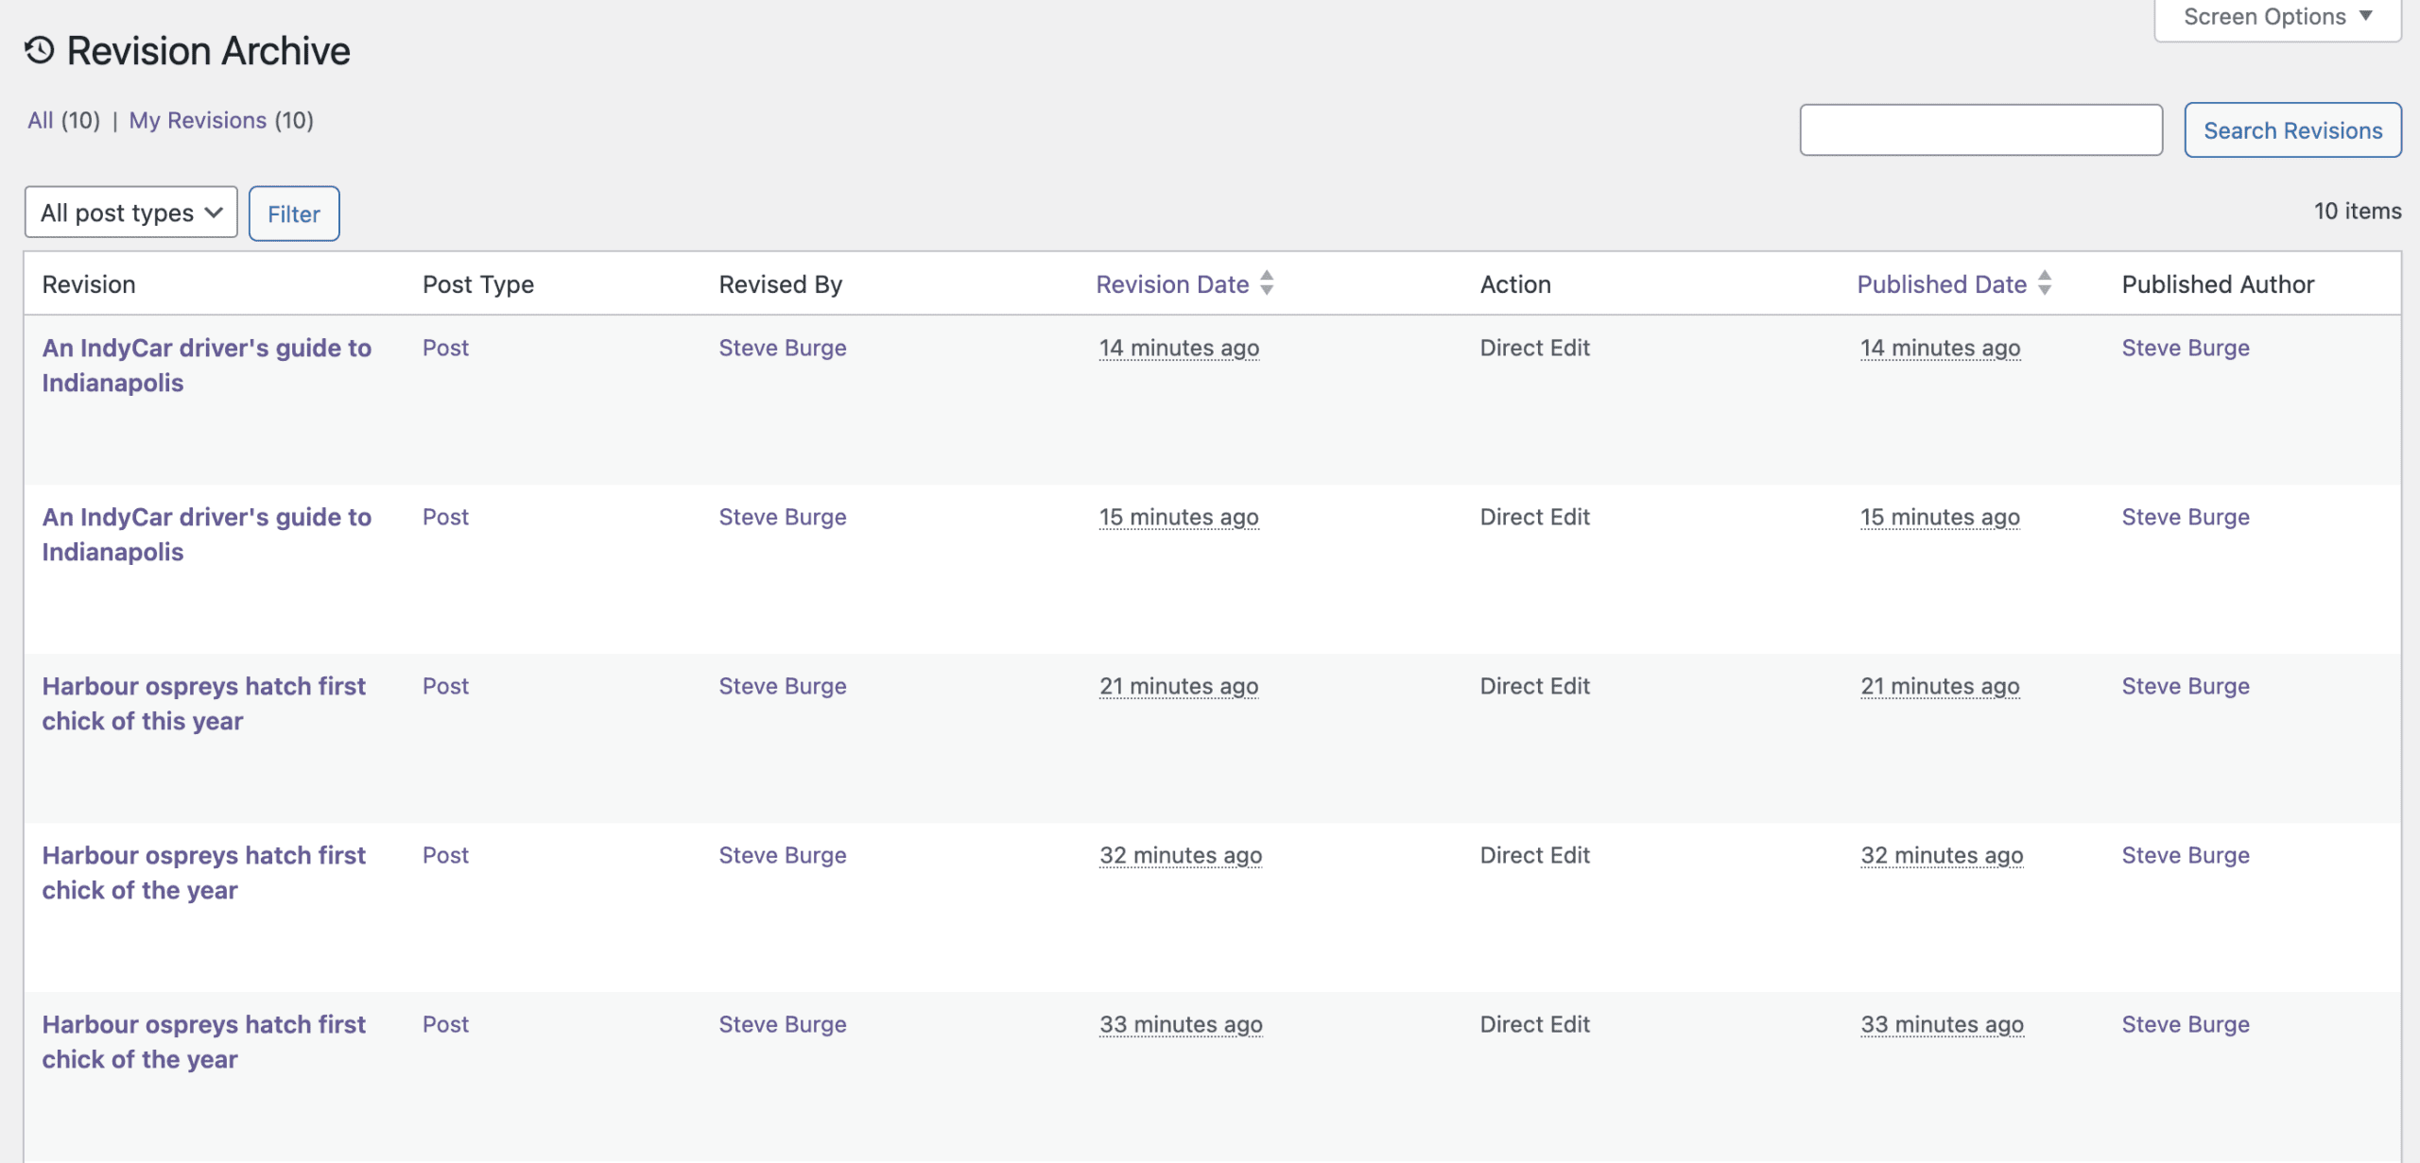Open the Harbour ospreys hatch first chick revision
Screen dimensions: 2420x1163
click(x=204, y=703)
